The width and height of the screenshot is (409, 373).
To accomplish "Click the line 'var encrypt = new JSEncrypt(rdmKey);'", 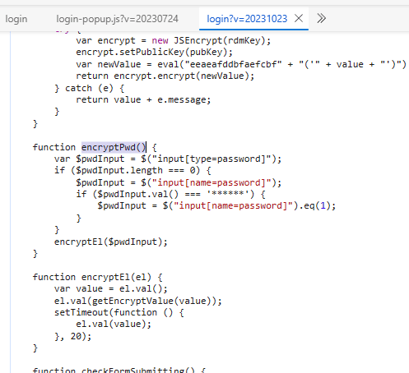I will 174,40.
